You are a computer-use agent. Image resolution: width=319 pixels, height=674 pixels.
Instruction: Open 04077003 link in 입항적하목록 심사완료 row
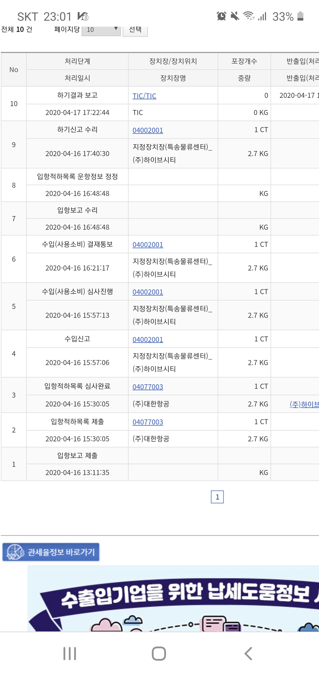point(148,387)
